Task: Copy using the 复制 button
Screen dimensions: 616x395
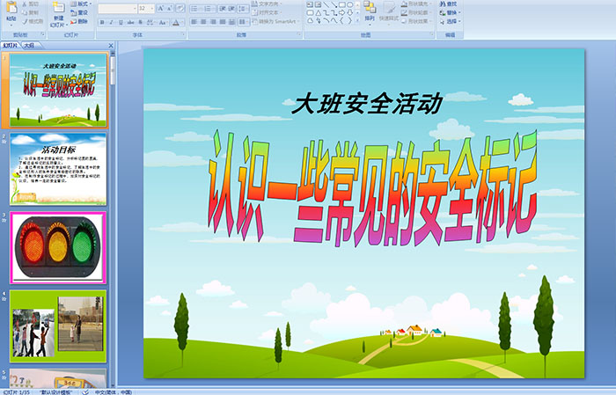Action: click(x=31, y=12)
